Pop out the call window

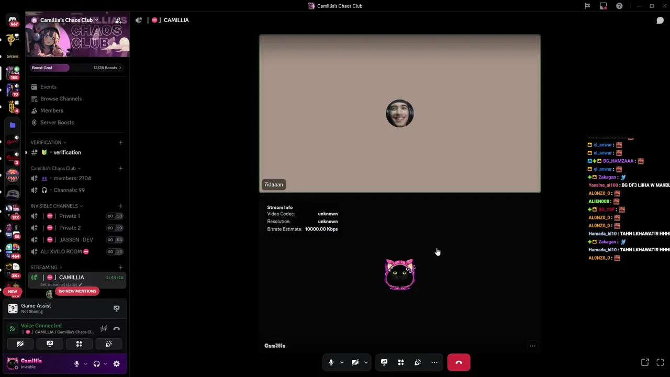[x=645, y=362]
